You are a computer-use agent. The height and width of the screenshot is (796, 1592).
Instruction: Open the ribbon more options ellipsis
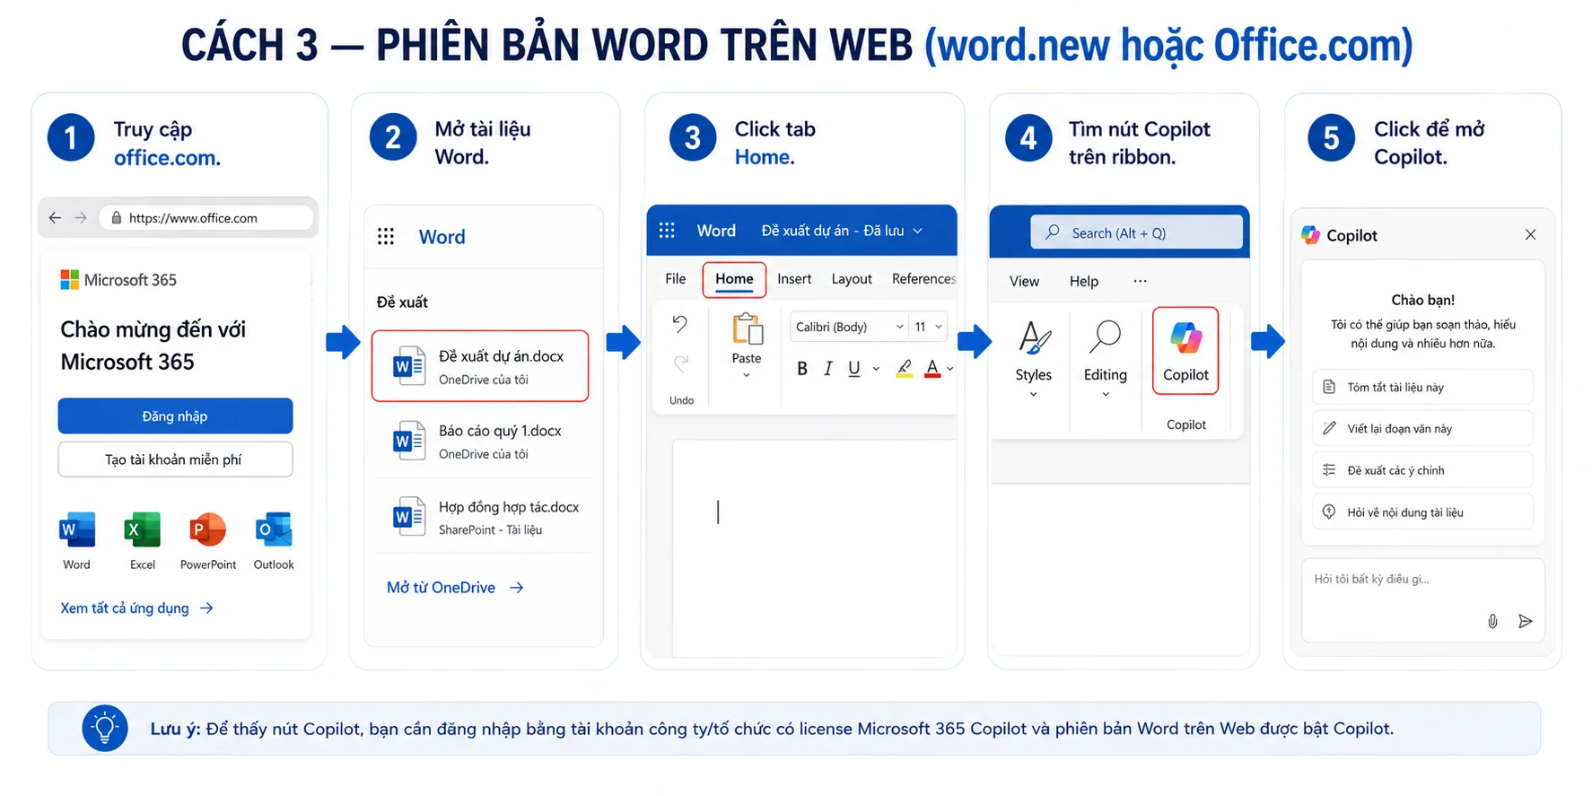[1140, 281]
